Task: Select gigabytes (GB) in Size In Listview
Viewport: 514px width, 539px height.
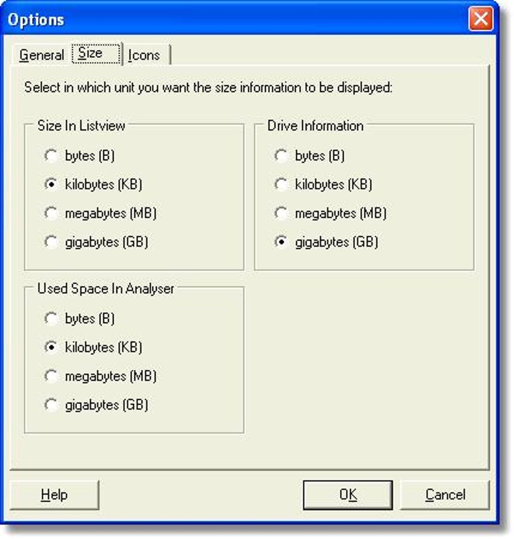Action: [x=52, y=242]
